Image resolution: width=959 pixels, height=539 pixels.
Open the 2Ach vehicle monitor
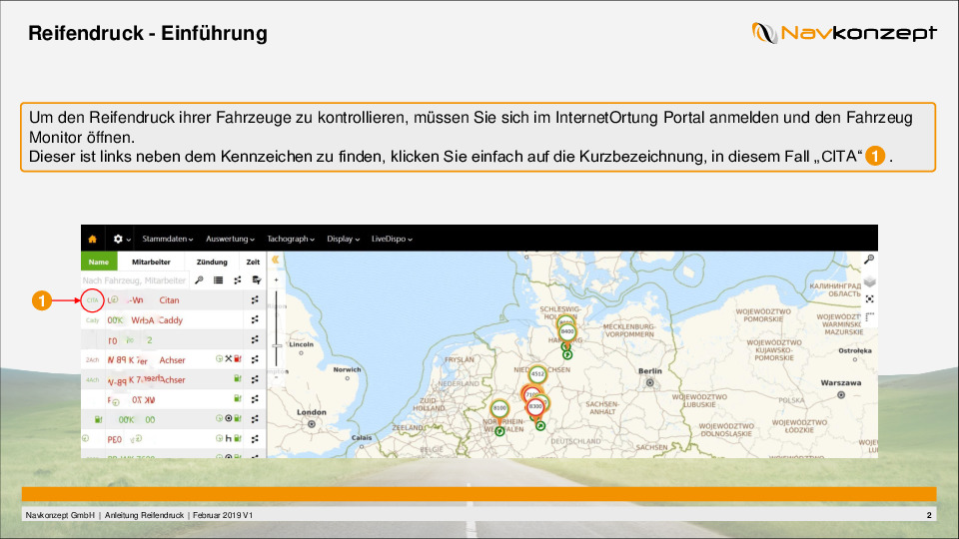(92, 360)
